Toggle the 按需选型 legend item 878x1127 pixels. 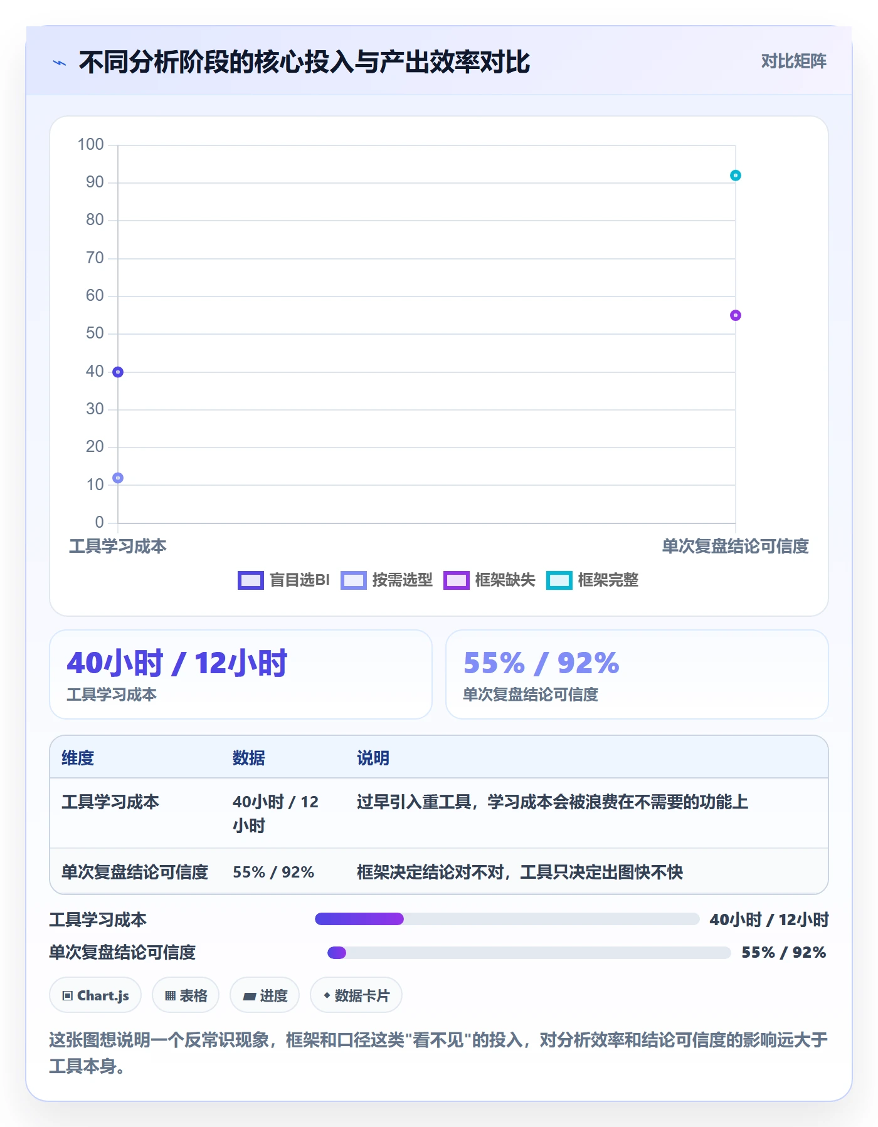[386, 580]
